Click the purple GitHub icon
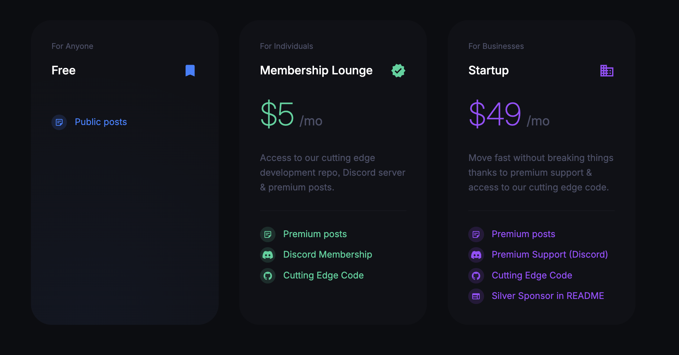679x355 pixels. pos(476,276)
